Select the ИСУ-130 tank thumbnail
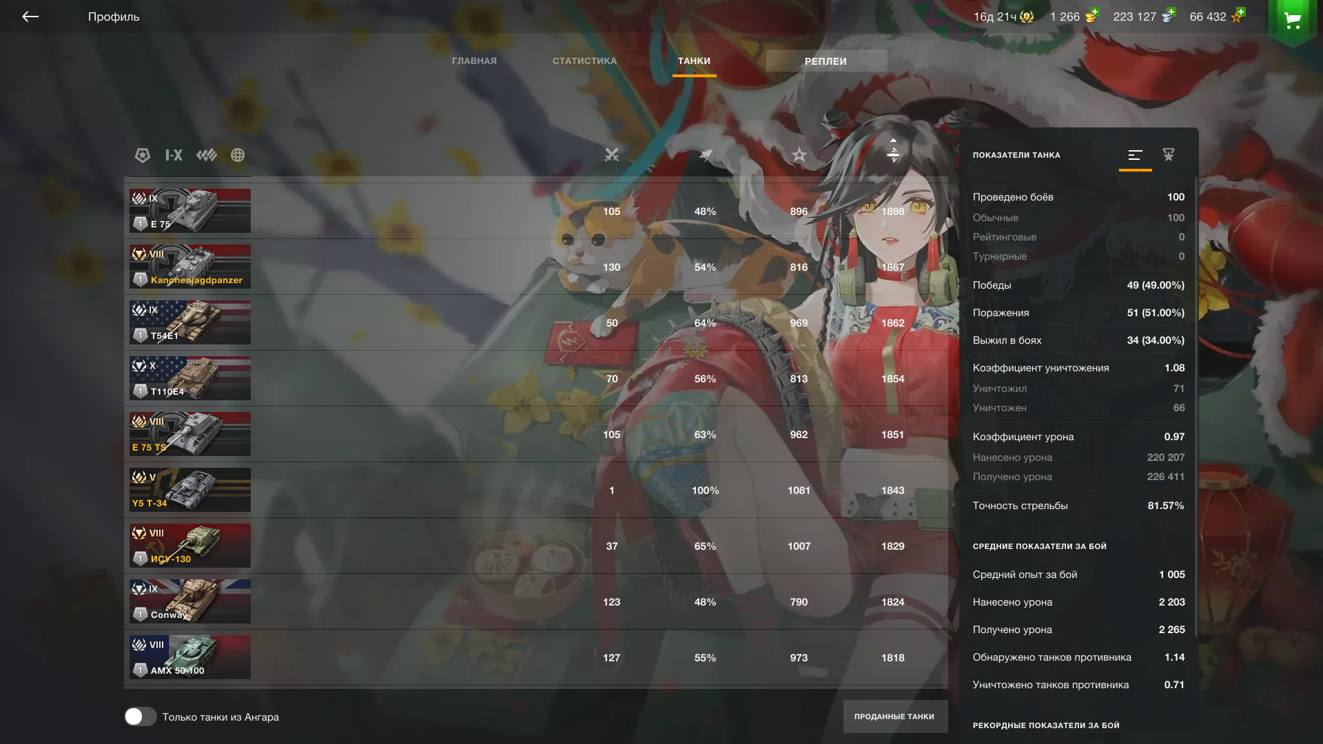1323x744 pixels. coord(190,546)
